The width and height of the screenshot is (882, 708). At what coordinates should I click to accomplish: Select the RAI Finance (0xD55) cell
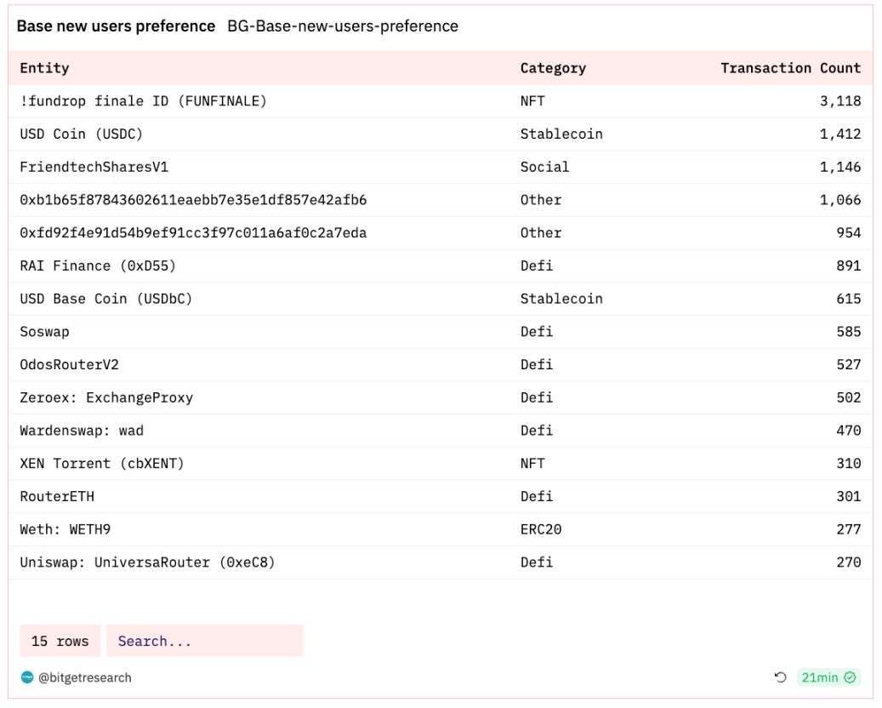[97, 265]
